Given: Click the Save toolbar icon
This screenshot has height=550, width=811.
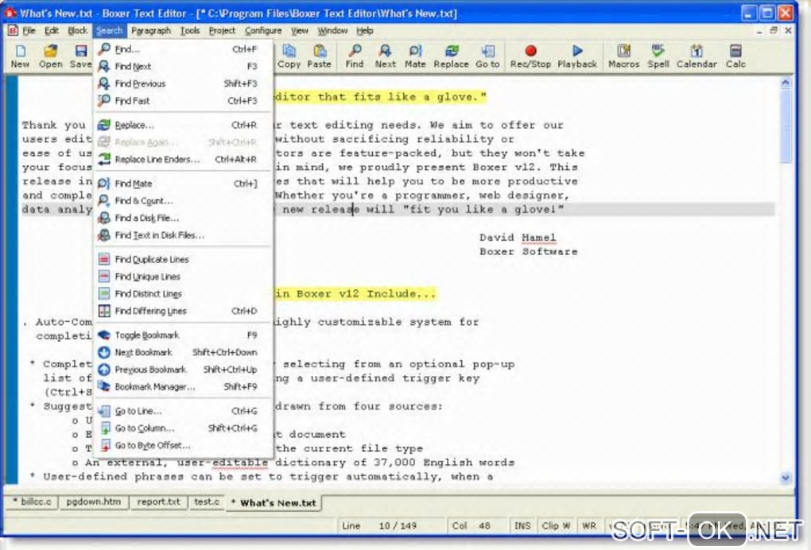Looking at the screenshot, I should point(80,56).
